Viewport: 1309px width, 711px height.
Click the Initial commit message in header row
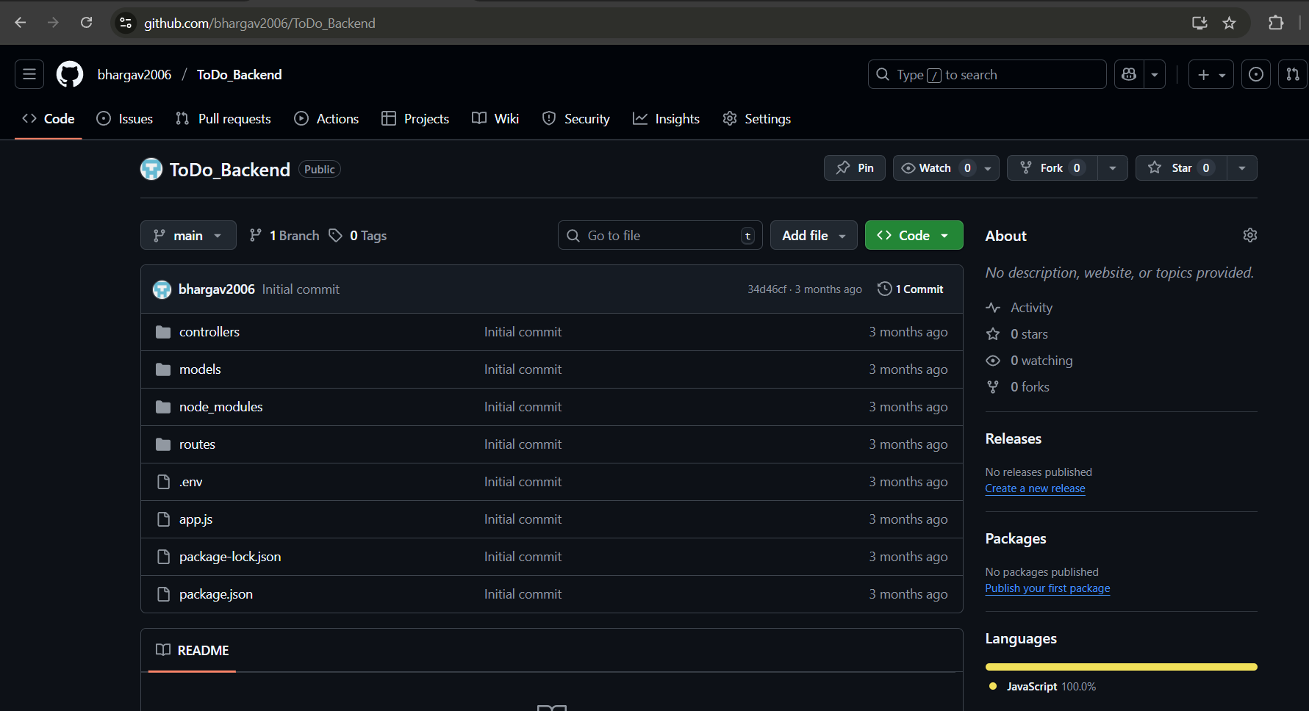pos(301,289)
